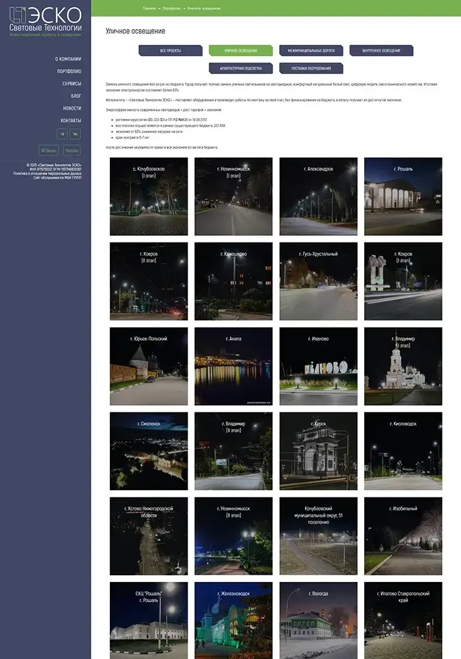This screenshot has height=659, width=461.
Task: Open the г. Кстово Нижегородской области project
Action: tap(149, 536)
